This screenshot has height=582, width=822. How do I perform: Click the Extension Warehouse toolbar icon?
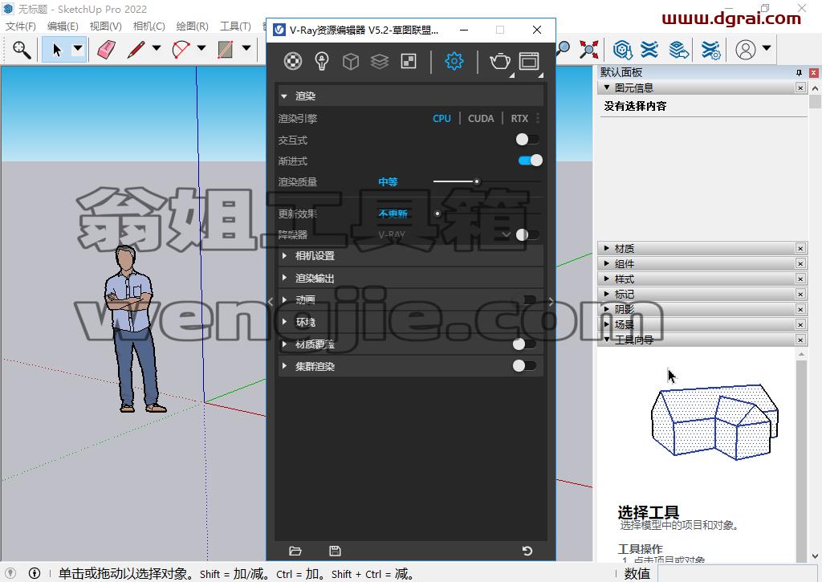coord(649,49)
